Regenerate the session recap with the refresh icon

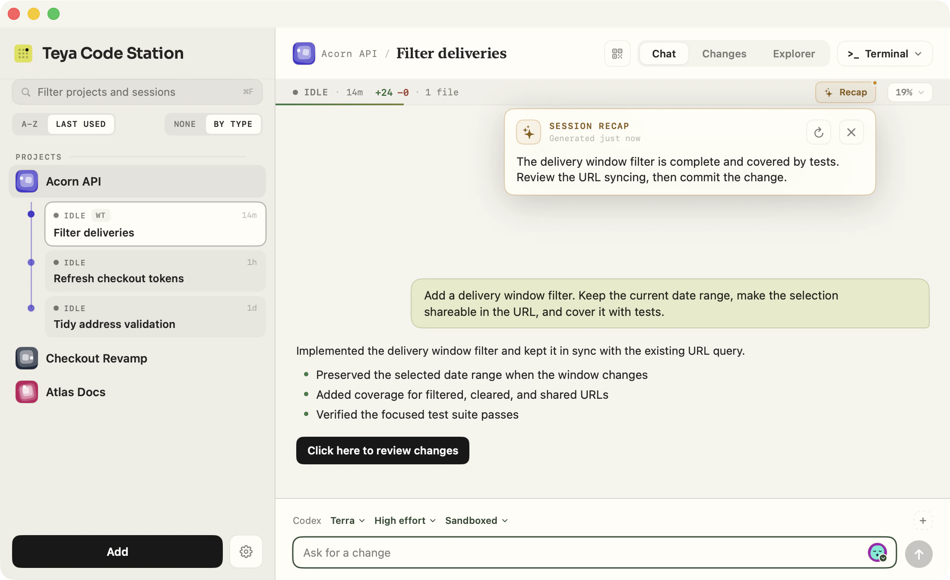pyautogui.click(x=819, y=132)
